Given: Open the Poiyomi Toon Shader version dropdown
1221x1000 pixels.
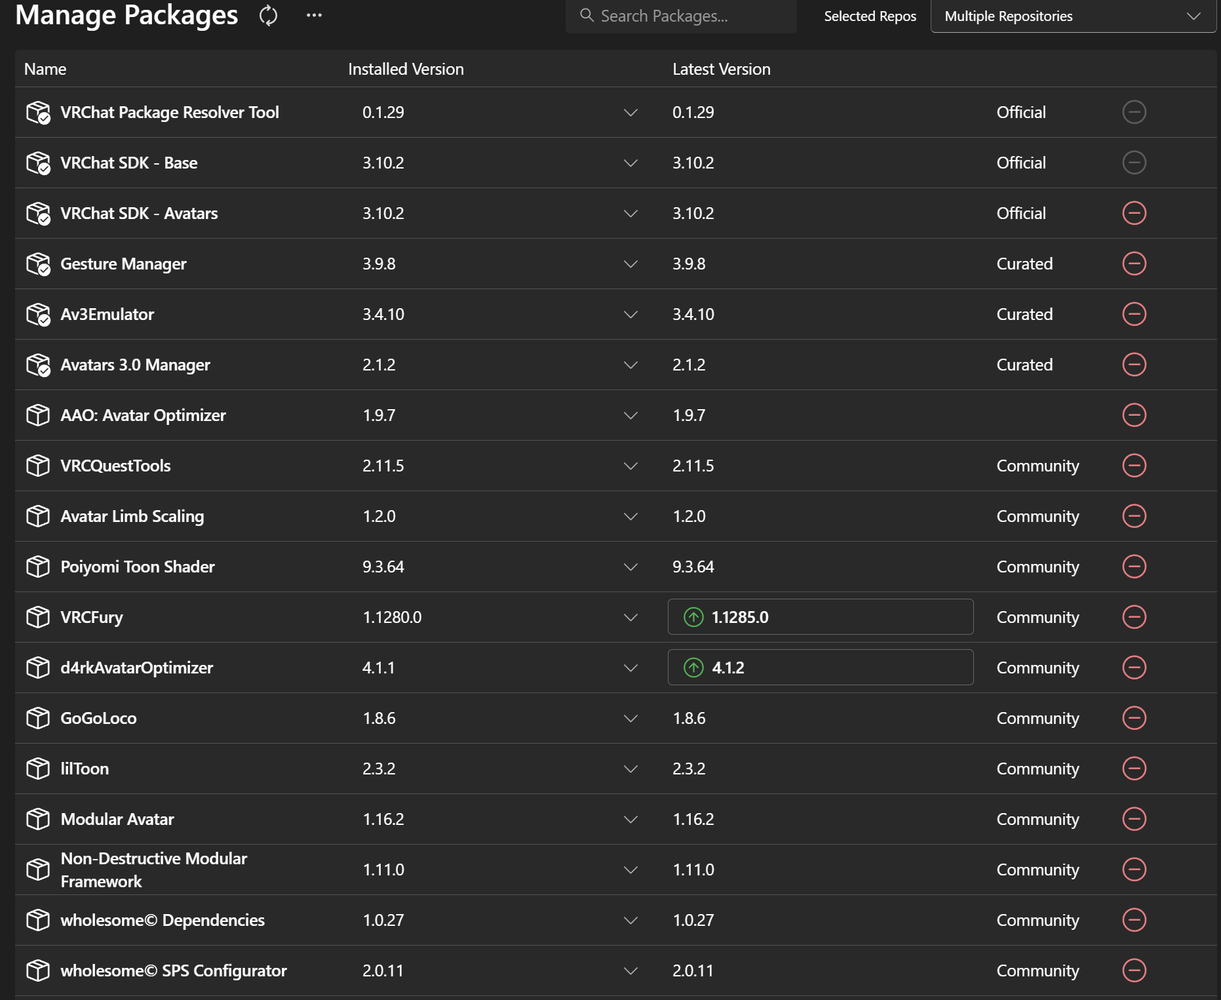Looking at the screenshot, I should (x=630, y=567).
